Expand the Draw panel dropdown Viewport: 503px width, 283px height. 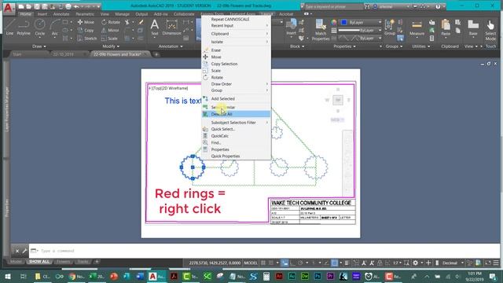[x=39, y=46]
